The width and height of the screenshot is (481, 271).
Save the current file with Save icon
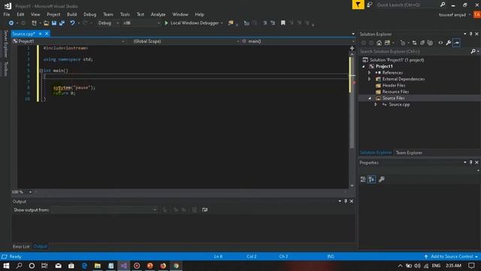54,23
